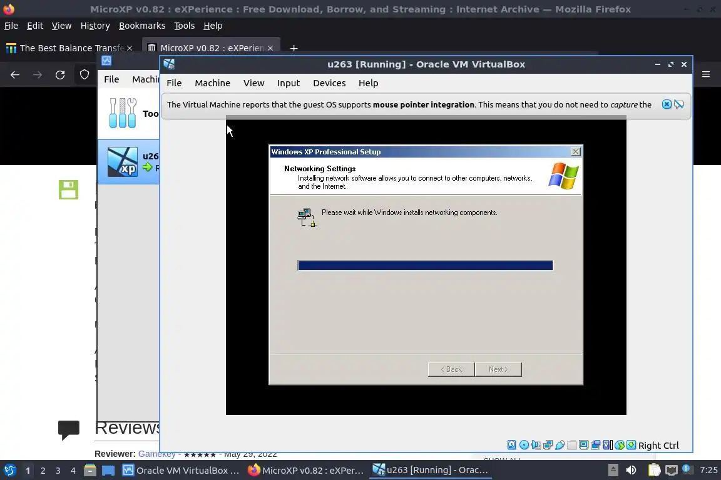721x480 pixels.
Task: Click audio icon in VM status bar
Action: (x=536, y=444)
